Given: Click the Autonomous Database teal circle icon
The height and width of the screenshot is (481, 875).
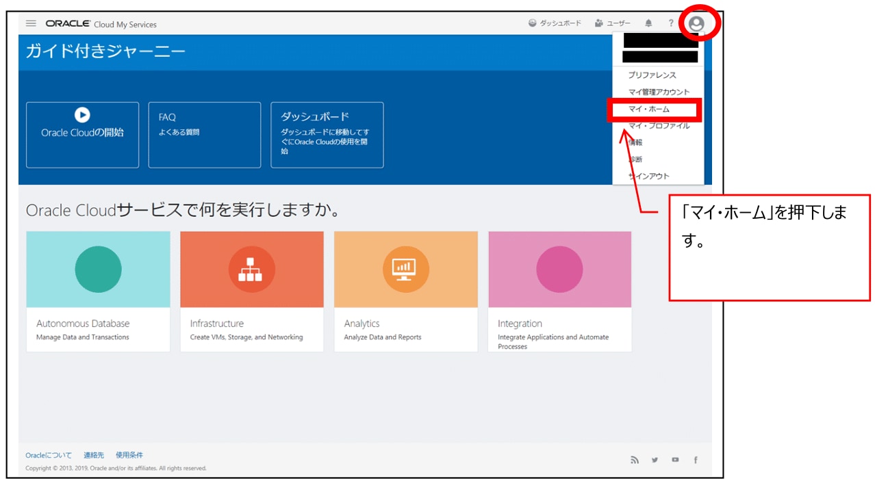Looking at the screenshot, I should (x=98, y=269).
